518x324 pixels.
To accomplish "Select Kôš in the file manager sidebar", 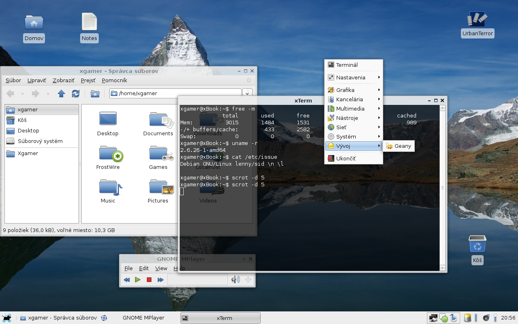I will click(x=42, y=120).
